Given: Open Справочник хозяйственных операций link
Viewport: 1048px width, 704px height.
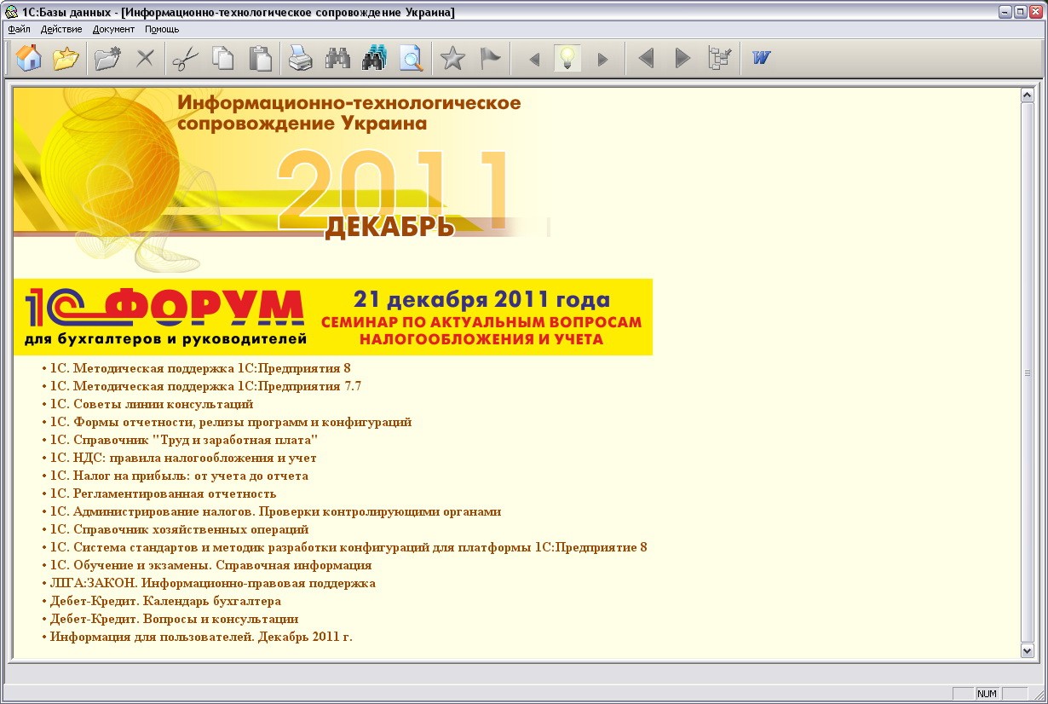Looking at the screenshot, I should click(x=179, y=529).
